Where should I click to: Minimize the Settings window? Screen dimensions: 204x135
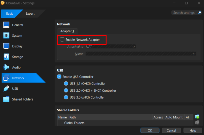pos(174,3)
